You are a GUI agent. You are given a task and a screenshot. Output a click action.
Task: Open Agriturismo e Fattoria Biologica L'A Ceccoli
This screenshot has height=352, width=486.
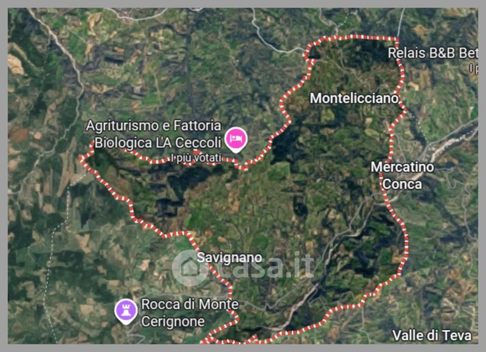point(154,134)
